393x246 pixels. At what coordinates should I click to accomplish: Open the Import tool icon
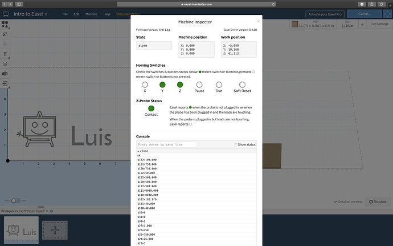tap(5, 83)
